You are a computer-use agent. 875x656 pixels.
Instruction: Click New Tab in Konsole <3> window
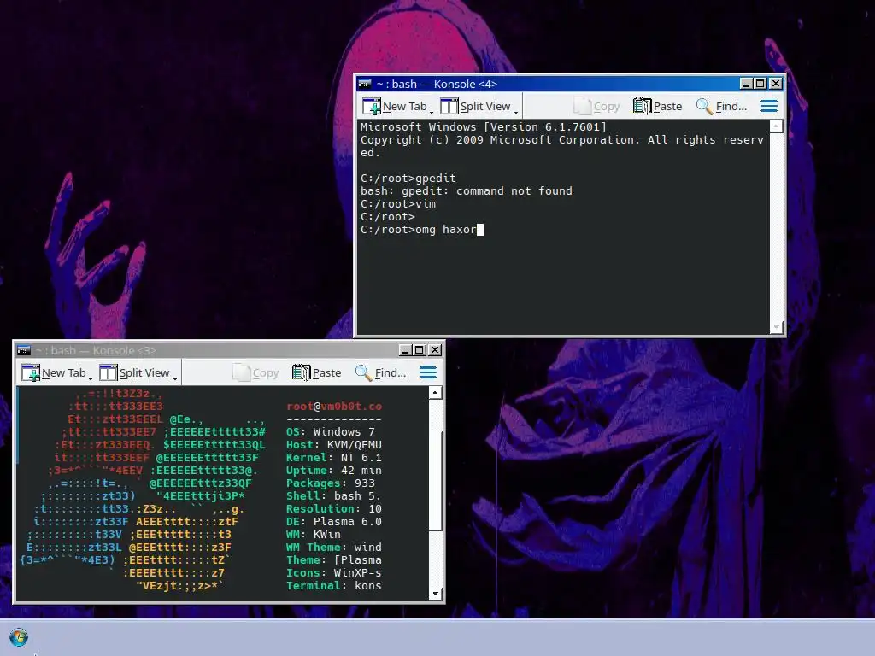pos(54,372)
